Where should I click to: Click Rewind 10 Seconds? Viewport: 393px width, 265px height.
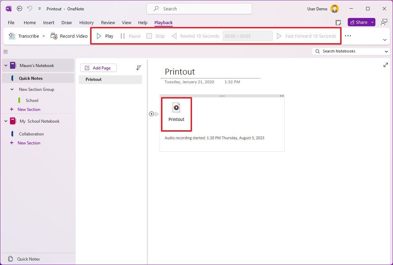click(x=195, y=36)
